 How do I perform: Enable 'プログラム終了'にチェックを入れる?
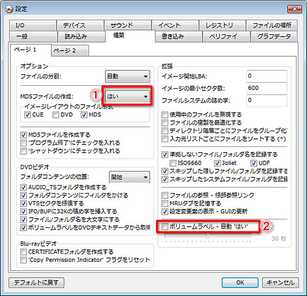click(x=23, y=143)
